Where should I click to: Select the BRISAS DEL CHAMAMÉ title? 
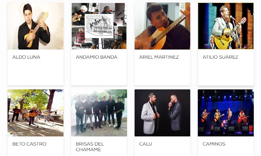click(x=90, y=147)
